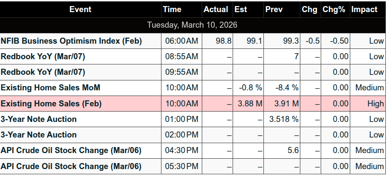Open API Crude Oil Stock Change 04:30PM event
The image size is (388, 176).
[x=71, y=150]
